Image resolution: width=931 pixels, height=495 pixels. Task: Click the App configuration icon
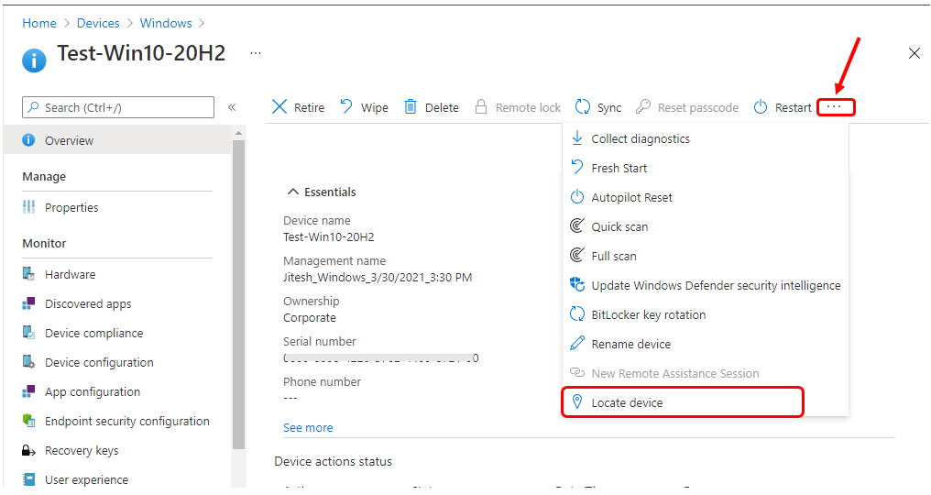tap(28, 391)
